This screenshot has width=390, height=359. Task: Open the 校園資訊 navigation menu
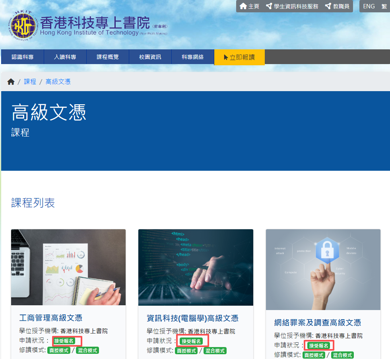pos(150,57)
